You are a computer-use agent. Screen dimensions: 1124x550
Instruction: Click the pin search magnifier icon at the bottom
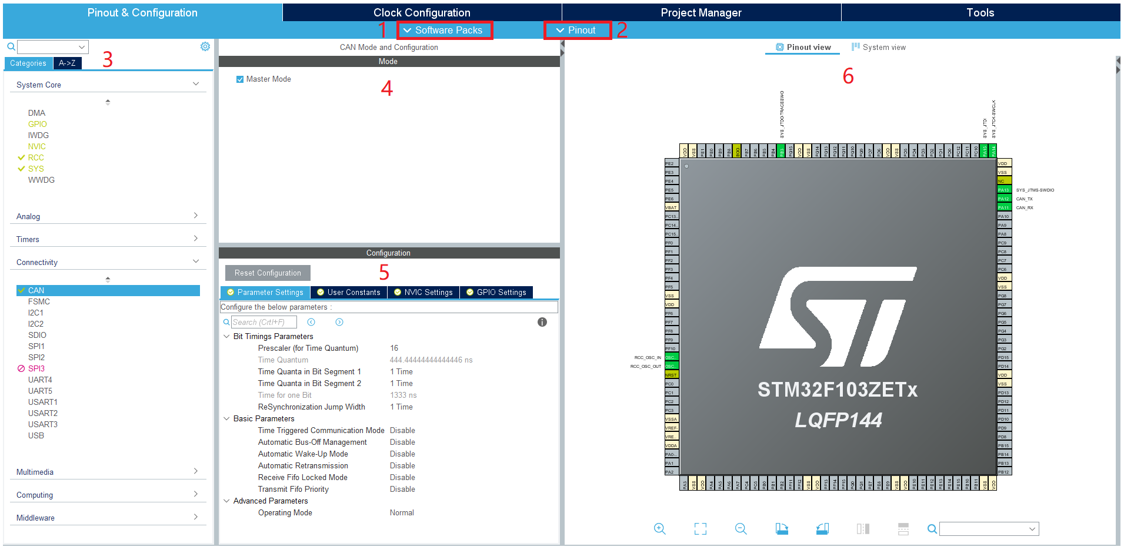932,529
